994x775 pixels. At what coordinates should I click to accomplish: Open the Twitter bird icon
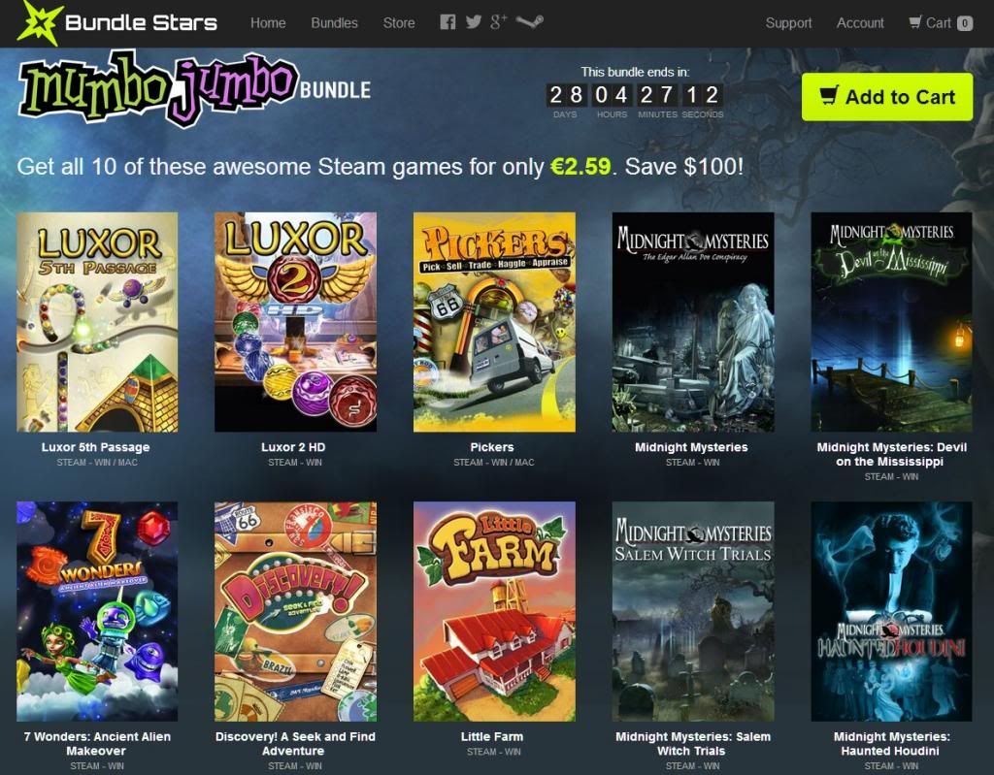pos(473,23)
